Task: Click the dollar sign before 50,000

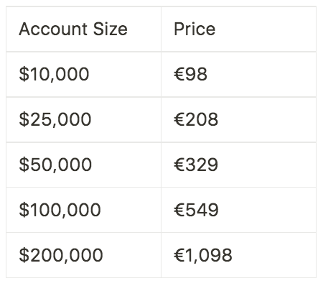Action: click(x=24, y=165)
